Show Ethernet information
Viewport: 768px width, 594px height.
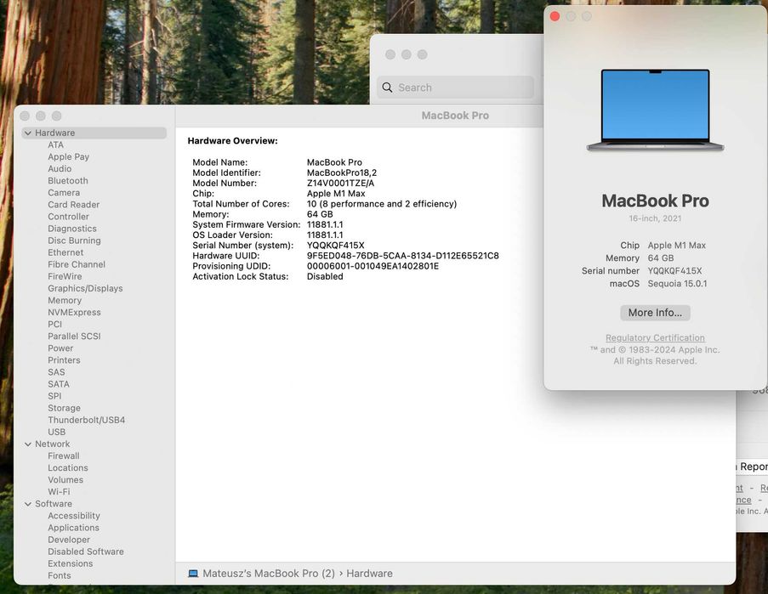tap(65, 252)
